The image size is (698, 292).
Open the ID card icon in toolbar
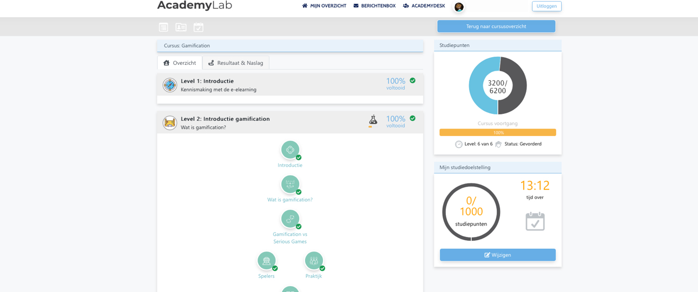[181, 27]
